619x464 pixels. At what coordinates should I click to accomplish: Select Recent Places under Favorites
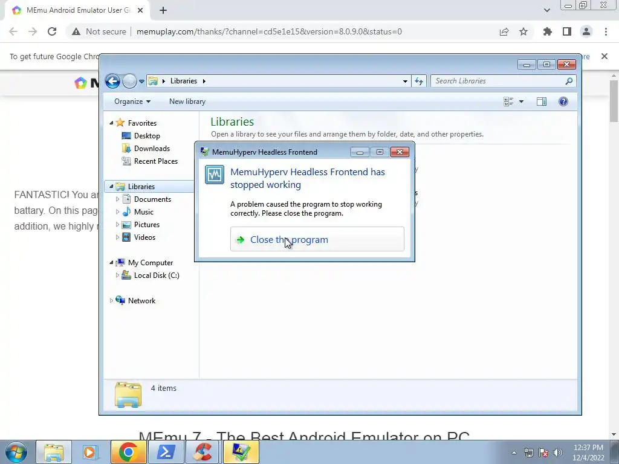[x=156, y=161]
